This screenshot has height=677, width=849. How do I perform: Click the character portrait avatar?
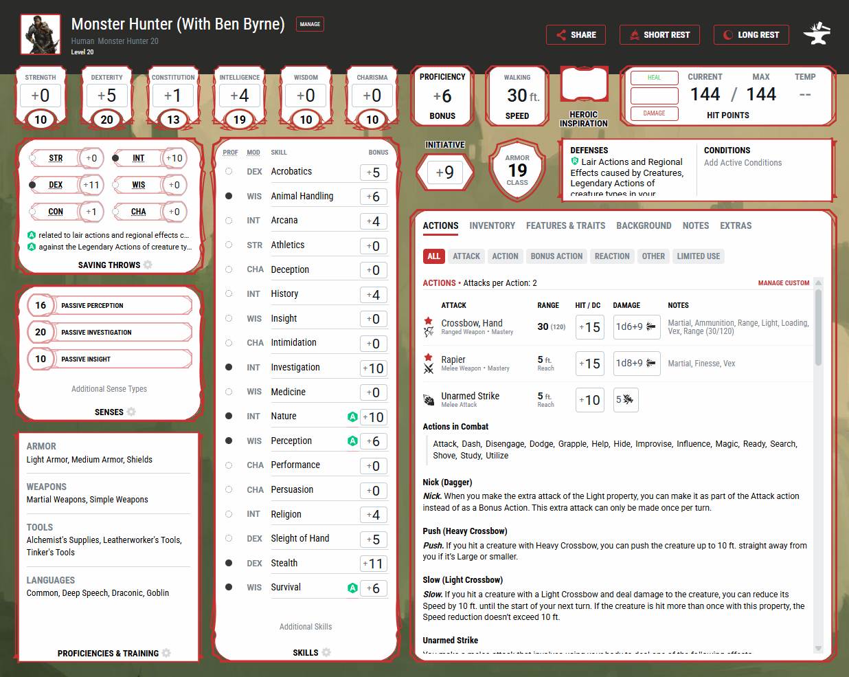pos(41,34)
